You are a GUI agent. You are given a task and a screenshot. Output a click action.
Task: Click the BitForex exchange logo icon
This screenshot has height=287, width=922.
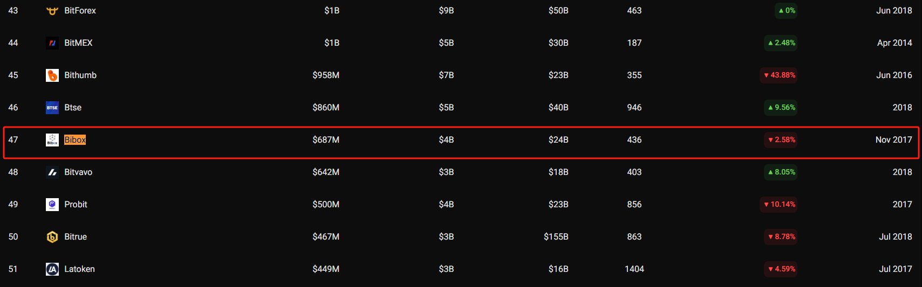(x=52, y=11)
